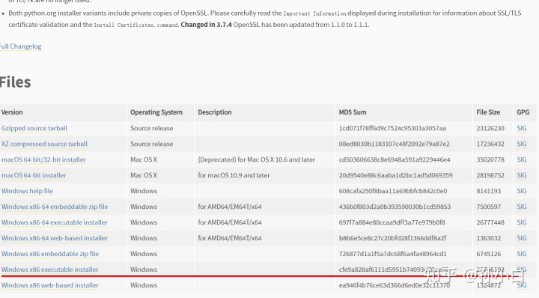Select MD5 sum 436b0f803d2a0b393590030b1cd59853
The width and height of the screenshot is (539, 298).
(x=395, y=207)
